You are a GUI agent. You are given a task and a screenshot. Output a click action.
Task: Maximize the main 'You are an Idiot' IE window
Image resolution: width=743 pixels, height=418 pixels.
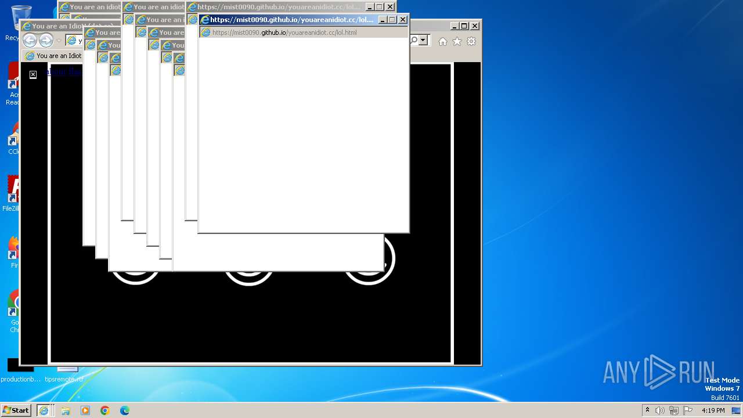point(464,26)
